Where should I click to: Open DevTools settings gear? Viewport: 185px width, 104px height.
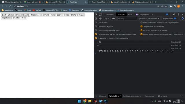click(174, 14)
